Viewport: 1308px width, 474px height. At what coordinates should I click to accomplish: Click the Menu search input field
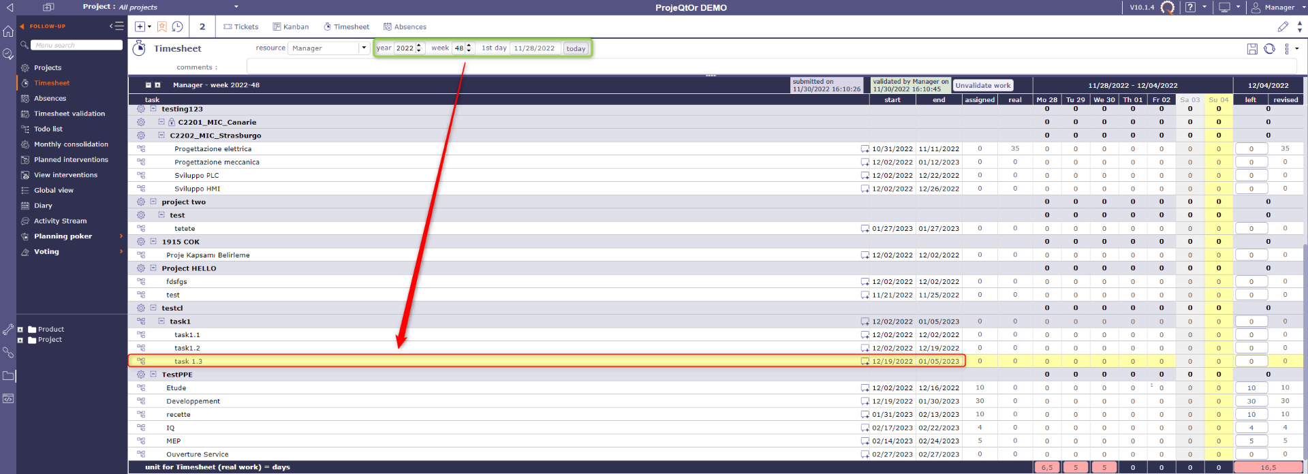[x=76, y=45]
